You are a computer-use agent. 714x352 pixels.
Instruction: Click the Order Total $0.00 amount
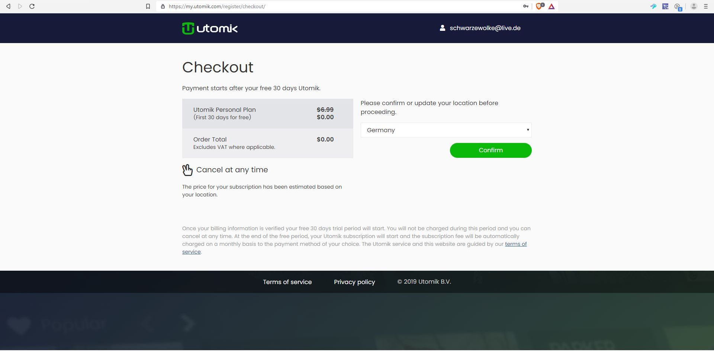325,139
